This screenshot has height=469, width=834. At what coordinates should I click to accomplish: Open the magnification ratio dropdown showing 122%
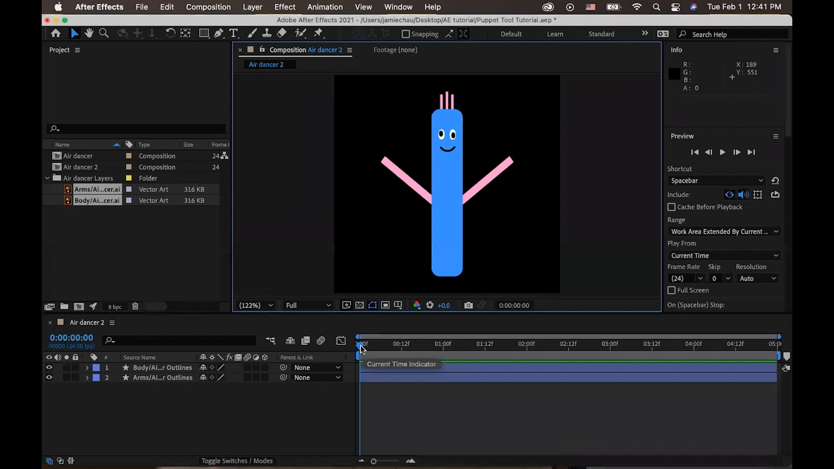point(255,305)
